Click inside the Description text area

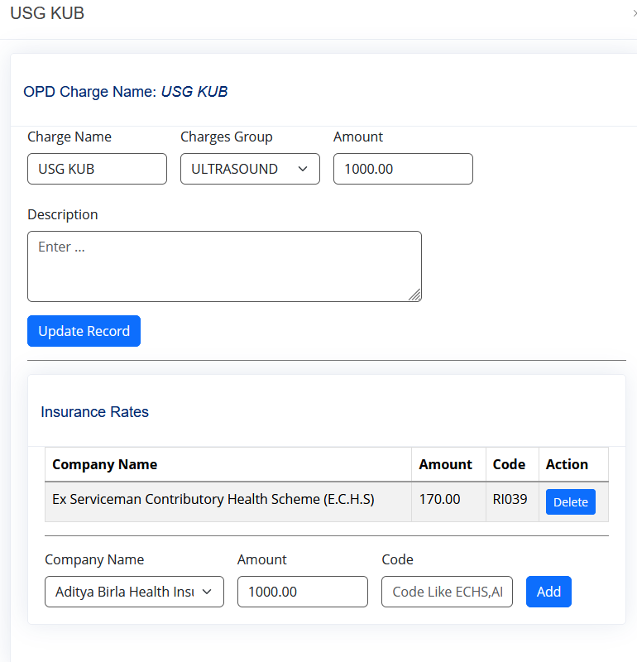point(224,266)
